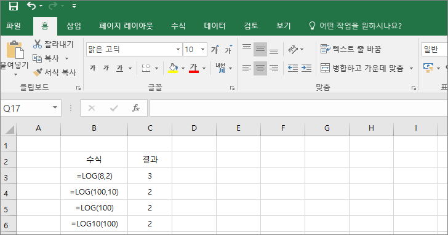Increase the font size with the larger 가 icon

[x=215, y=50]
